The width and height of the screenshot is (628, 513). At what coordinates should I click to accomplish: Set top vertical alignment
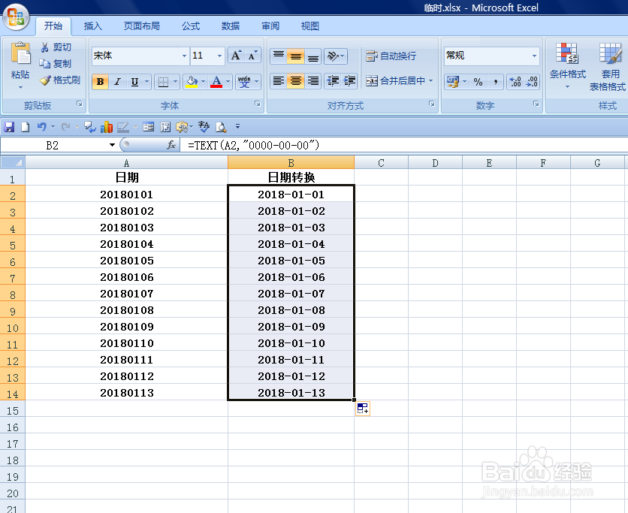(x=279, y=56)
